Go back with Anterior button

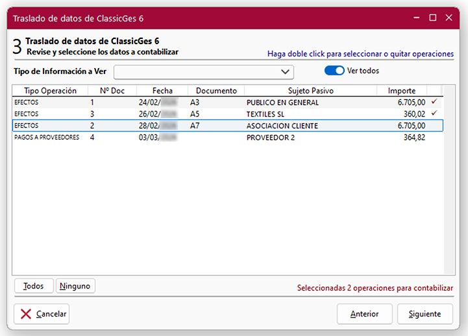(x=364, y=314)
